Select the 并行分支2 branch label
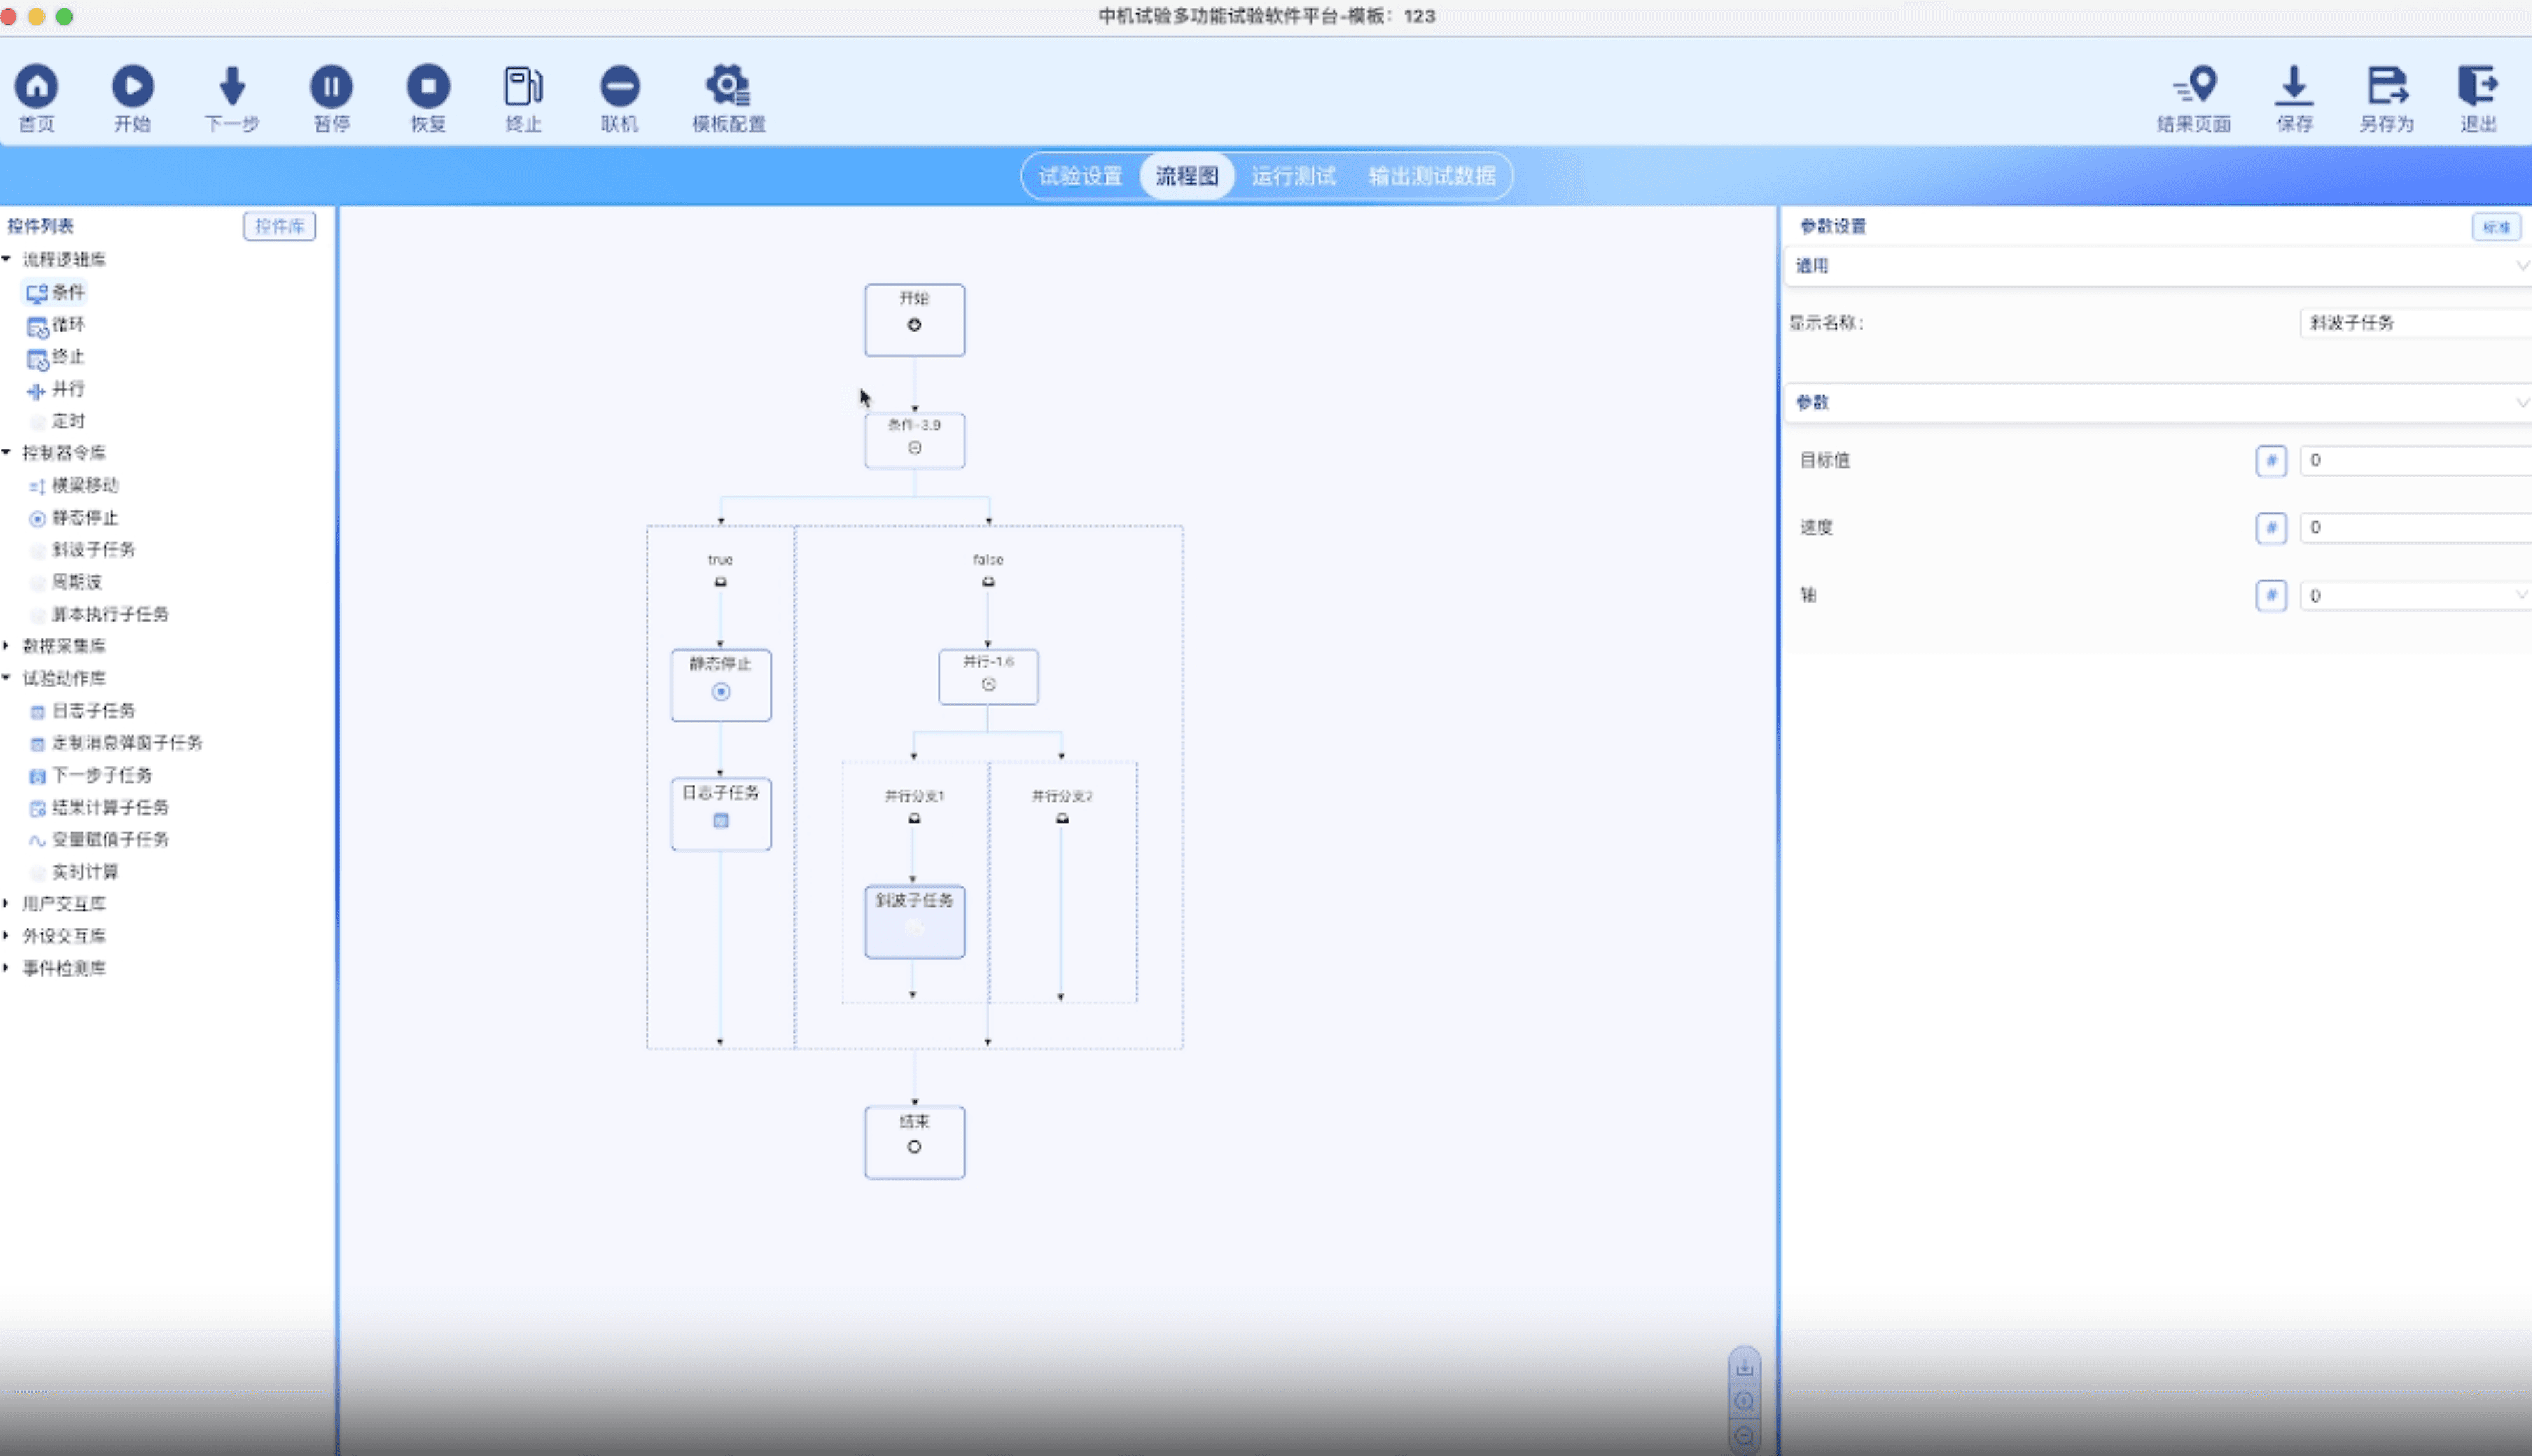 1062,796
